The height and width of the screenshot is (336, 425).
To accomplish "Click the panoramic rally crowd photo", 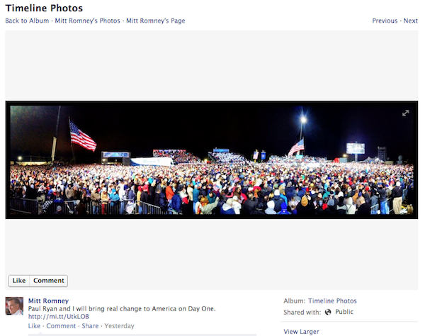I will click(x=211, y=160).
